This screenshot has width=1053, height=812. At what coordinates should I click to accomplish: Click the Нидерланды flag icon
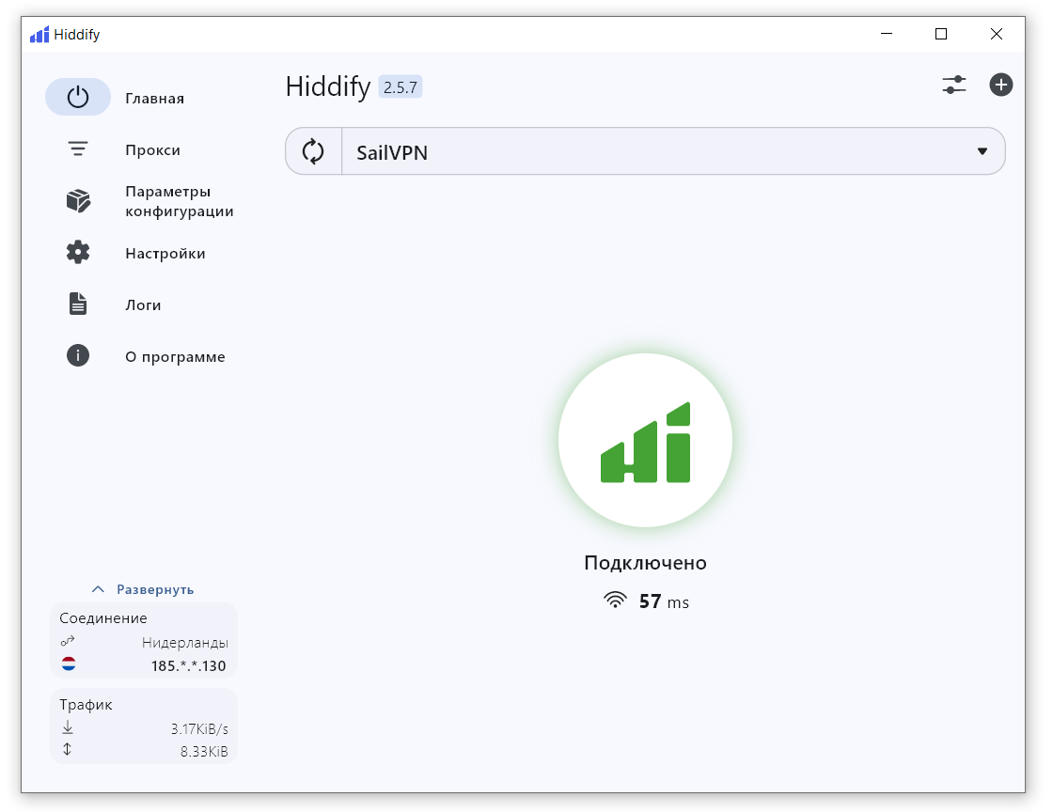click(x=69, y=664)
